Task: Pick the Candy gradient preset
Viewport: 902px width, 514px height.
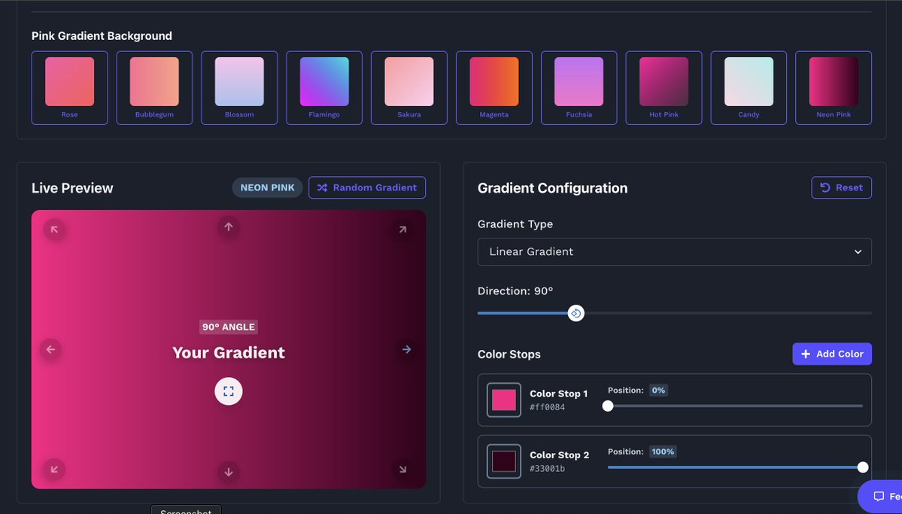Action: coord(749,88)
